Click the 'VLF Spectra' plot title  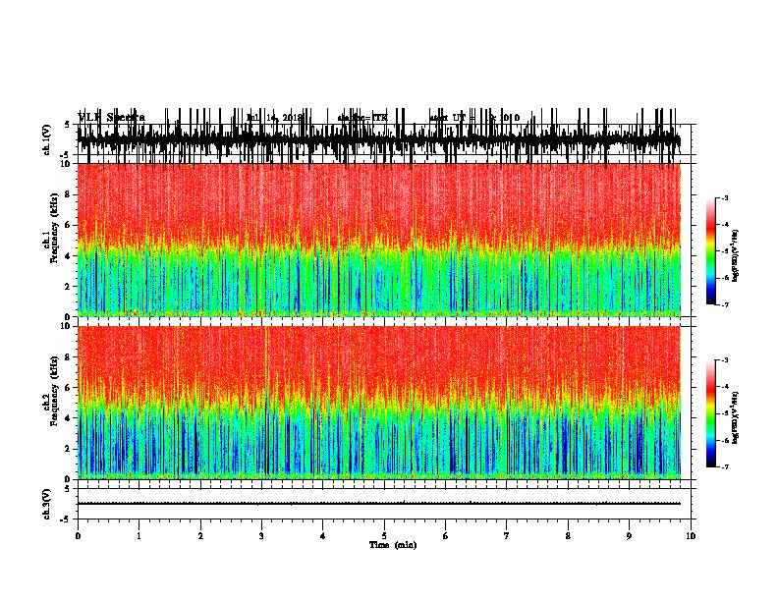112,118
